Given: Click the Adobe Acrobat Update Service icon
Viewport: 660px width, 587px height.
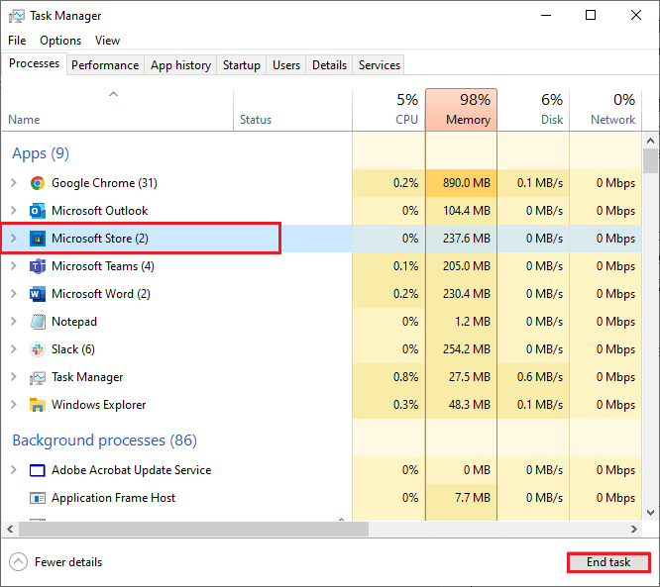Looking at the screenshot, I should point(38,470).
